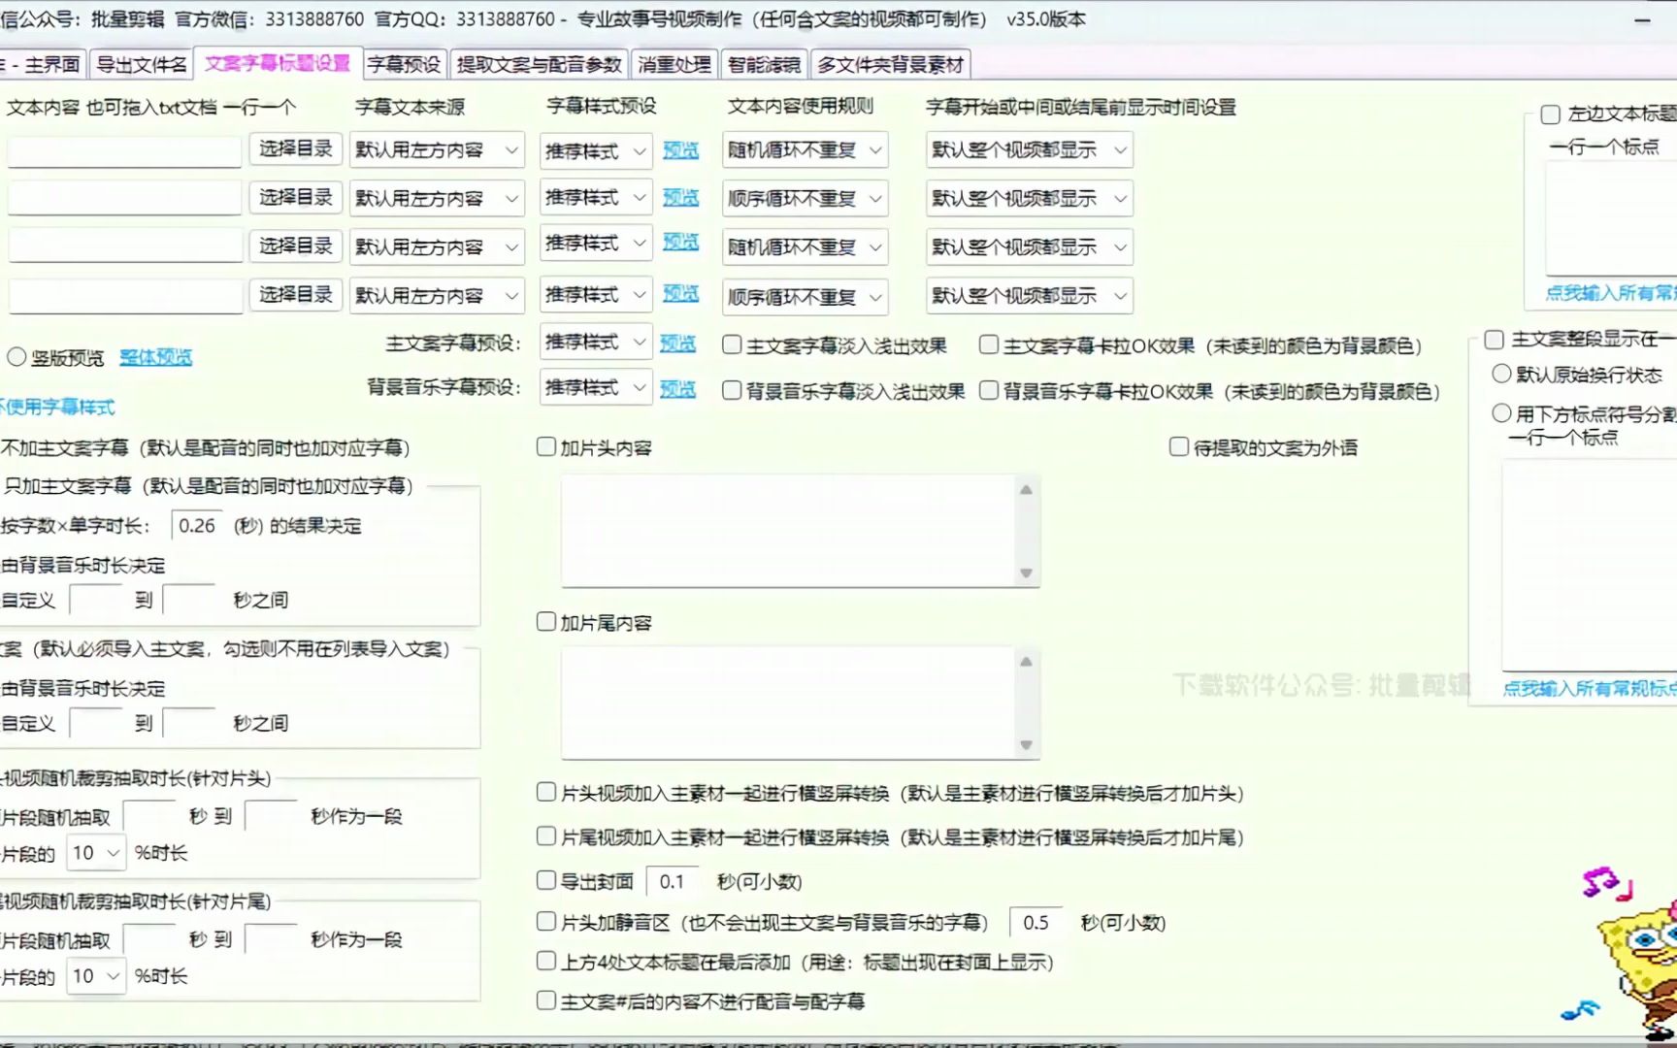
Task: Open the 消重处理 tab
Action: coord(674,62)
